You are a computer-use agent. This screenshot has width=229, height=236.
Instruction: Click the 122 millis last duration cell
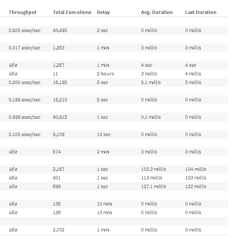pyautogui.click(x=196, y=187)
